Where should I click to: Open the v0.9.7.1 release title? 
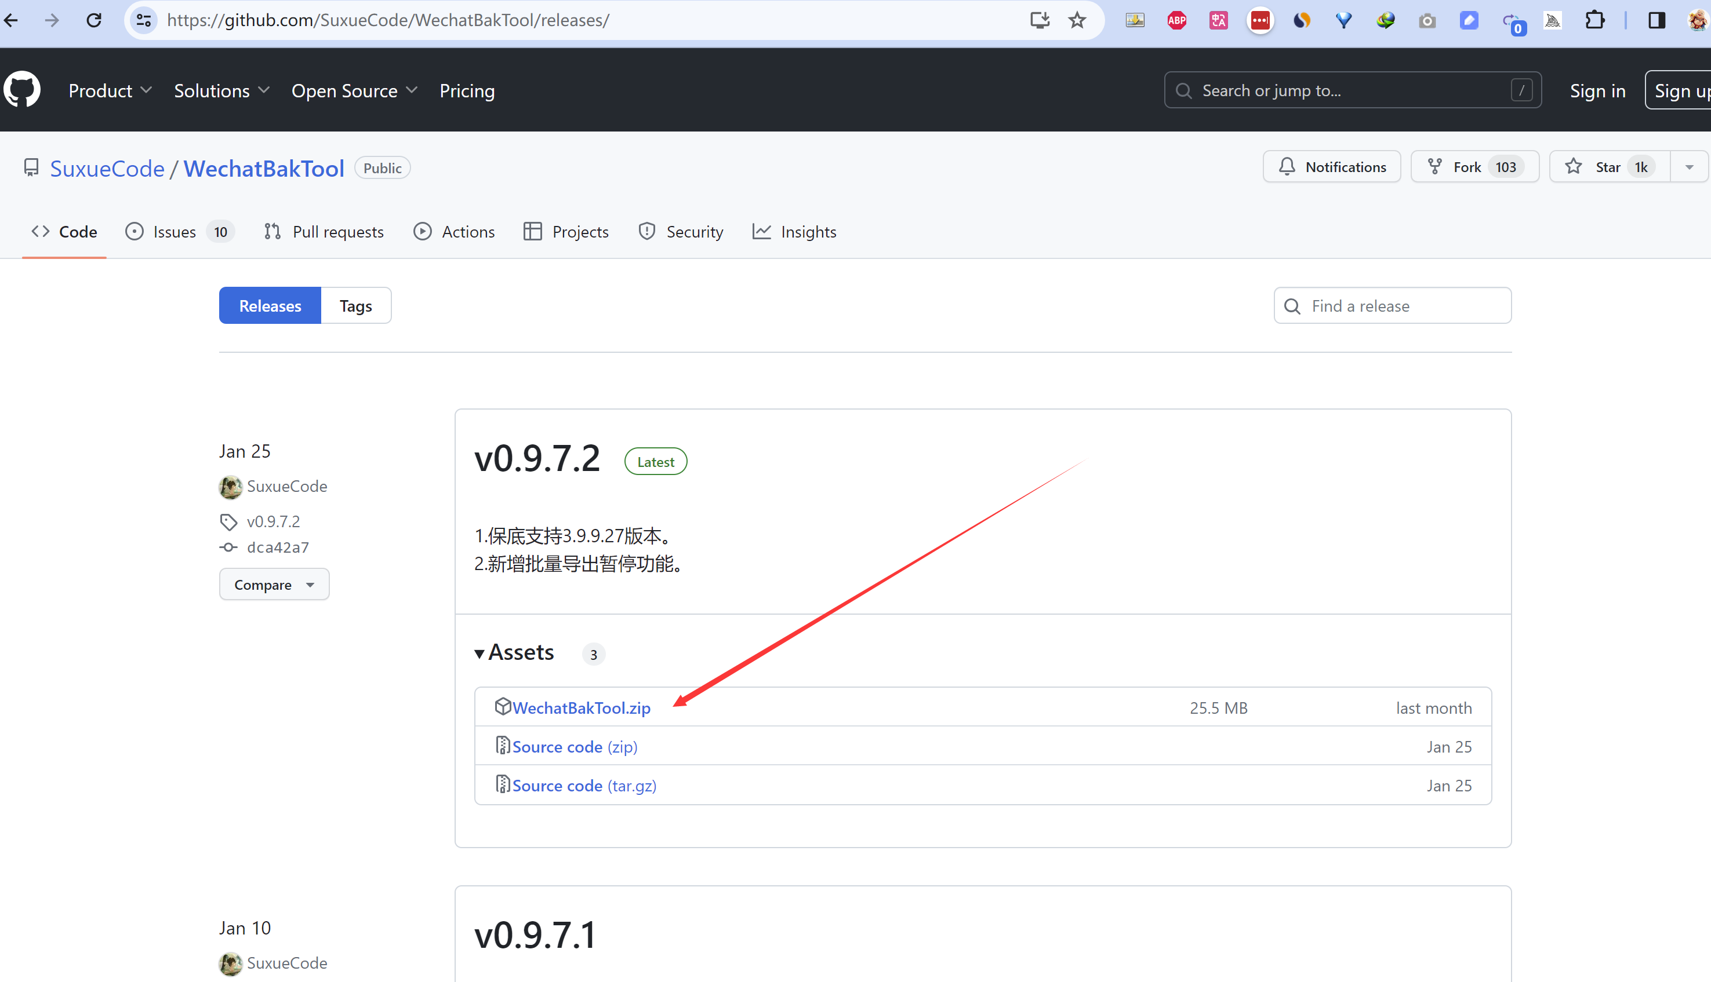536,936
